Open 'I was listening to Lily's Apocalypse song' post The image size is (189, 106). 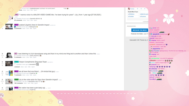pyautogui.click(x=57, y=54)
